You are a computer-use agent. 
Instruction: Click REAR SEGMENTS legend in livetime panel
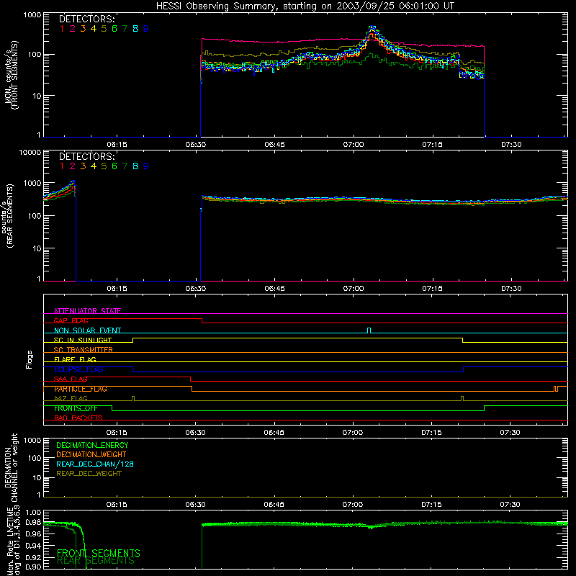point(96,561)
